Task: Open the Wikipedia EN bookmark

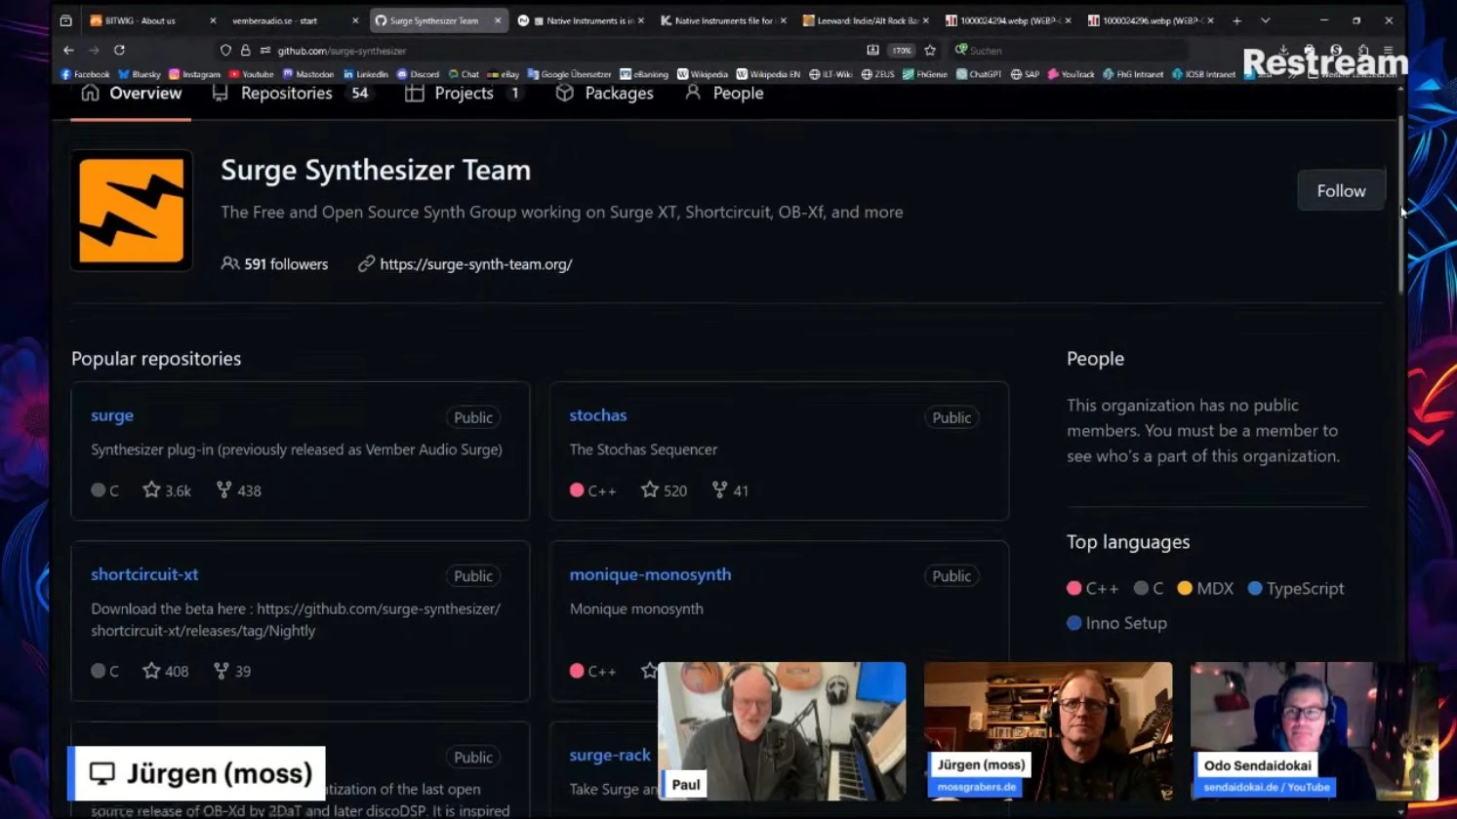Action: (x=768, y=74)
